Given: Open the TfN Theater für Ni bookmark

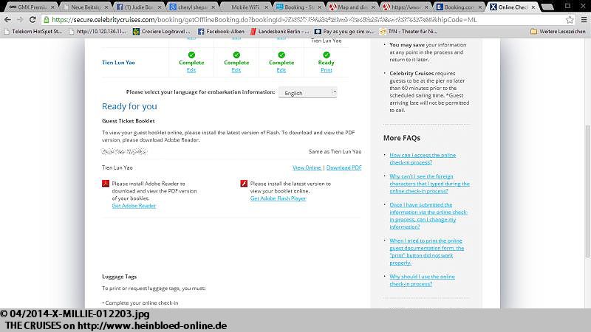Looking at the screenshot, I should (409, 32).
